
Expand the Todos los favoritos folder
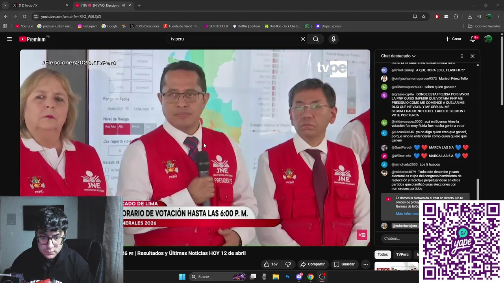[x=484, y=26]
